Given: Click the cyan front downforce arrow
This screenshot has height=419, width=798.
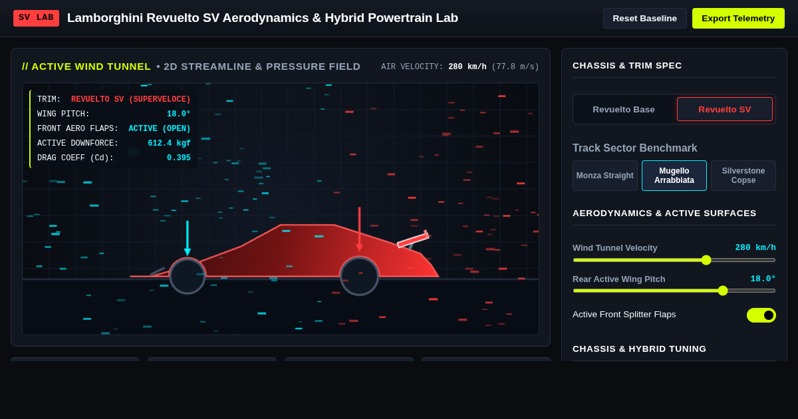Looking at the screenshot, I should [188, 238].
